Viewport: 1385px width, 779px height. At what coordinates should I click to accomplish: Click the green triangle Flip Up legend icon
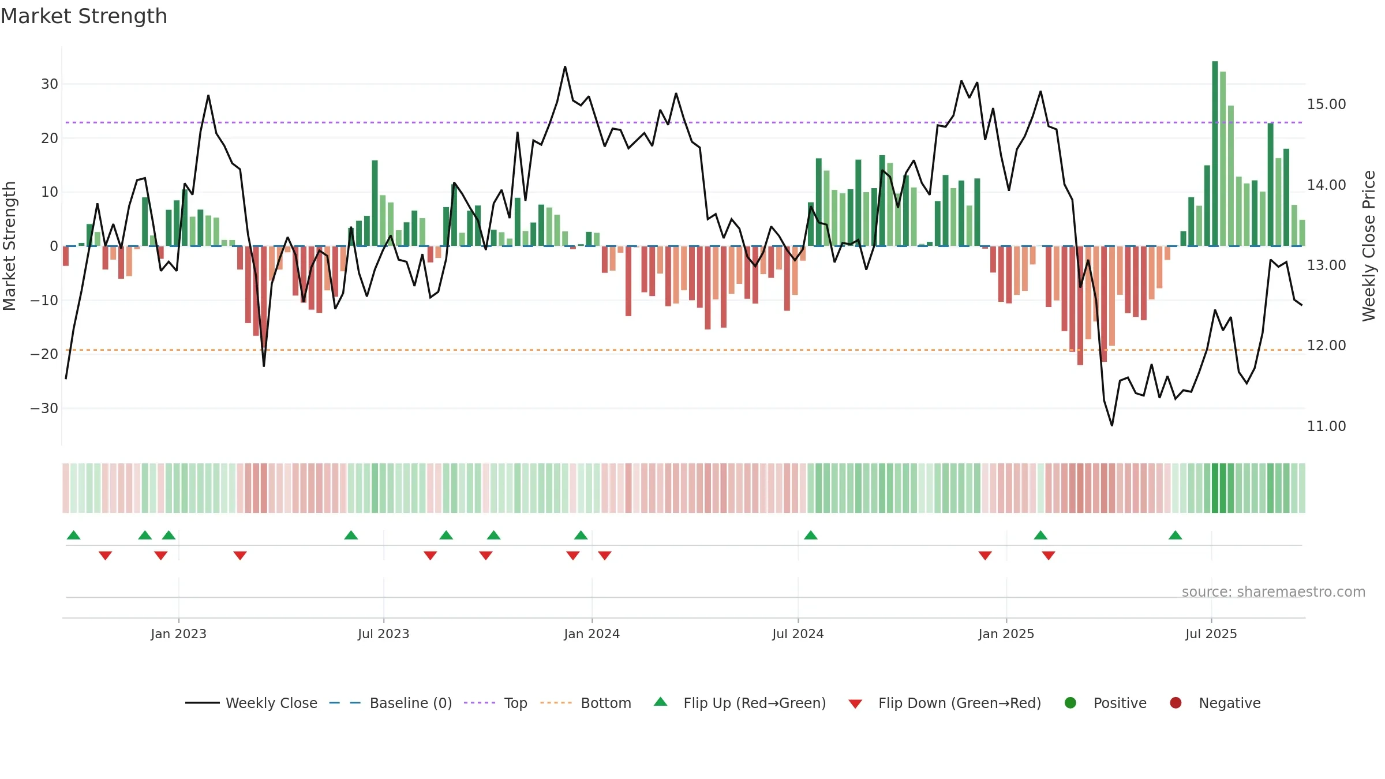(661, 702)
